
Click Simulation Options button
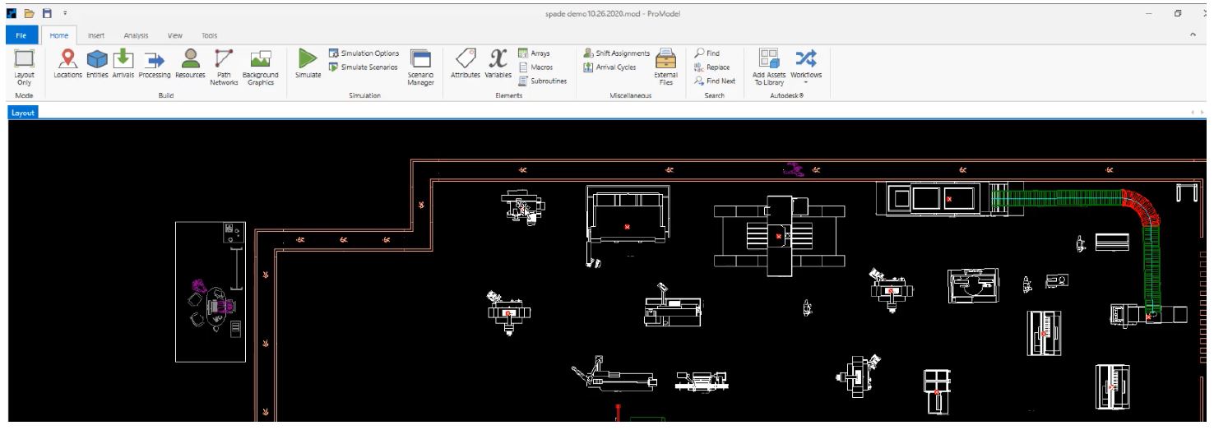click(x=364, y=53)
